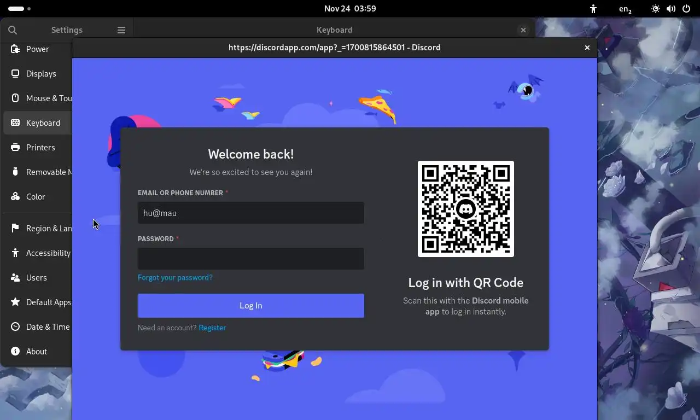
Task: Close the Keyboard settings window
Action: (523, 30)
